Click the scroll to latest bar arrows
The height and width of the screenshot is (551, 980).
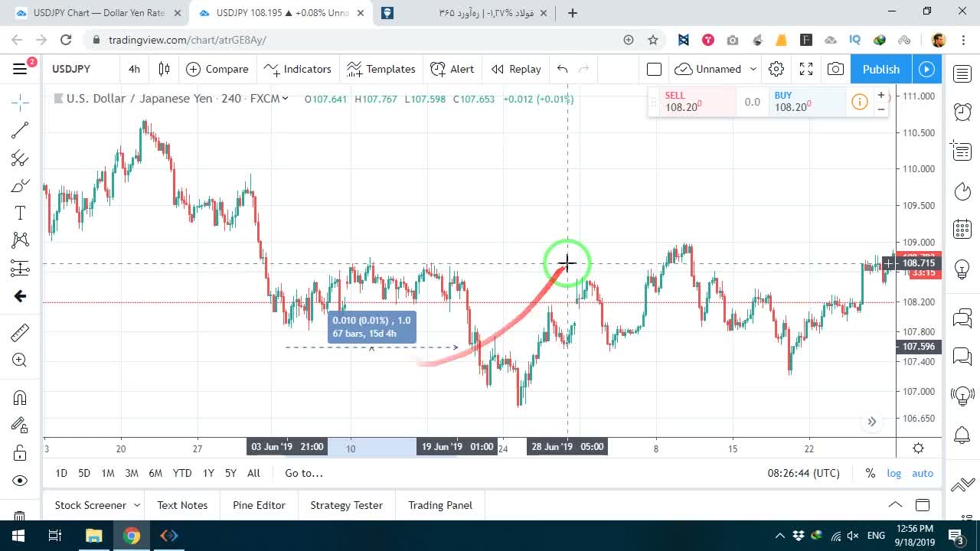click(x=872, y=422)
